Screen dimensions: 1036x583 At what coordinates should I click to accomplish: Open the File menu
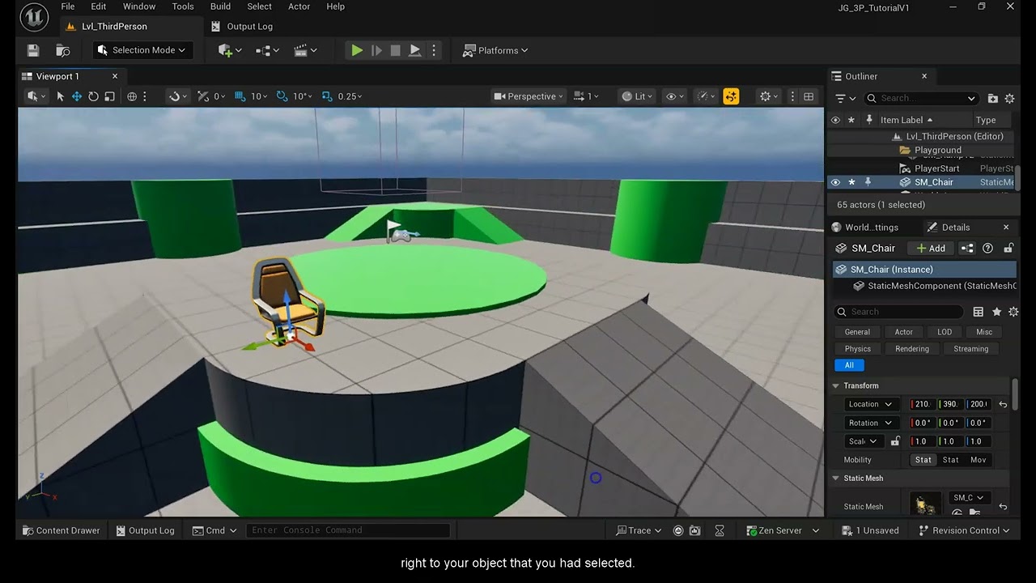(68, 6)
